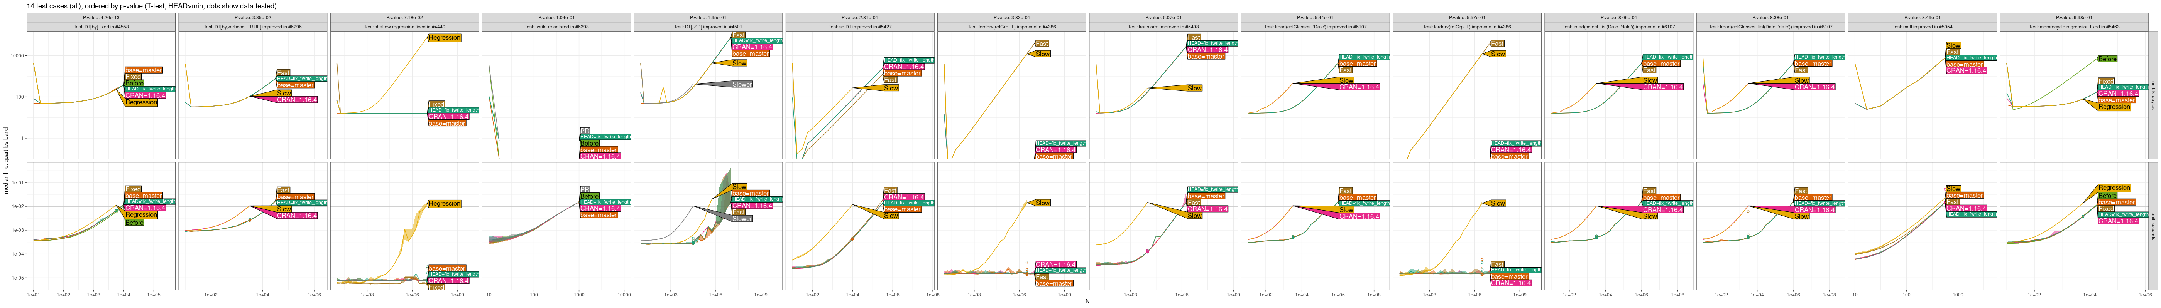
Task: Click header 'P.value: 5.44e-01'
Action: (x=1316, y=18)
